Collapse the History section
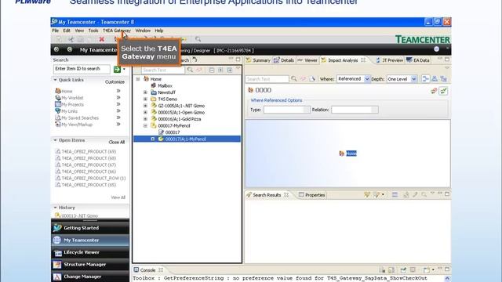 (56, 208)
